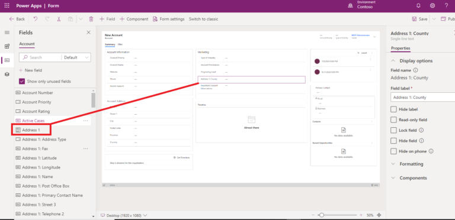Viewport: 455px width, 220px height.
Task: Click the Undo icon
Action: (x=36, y=19)
